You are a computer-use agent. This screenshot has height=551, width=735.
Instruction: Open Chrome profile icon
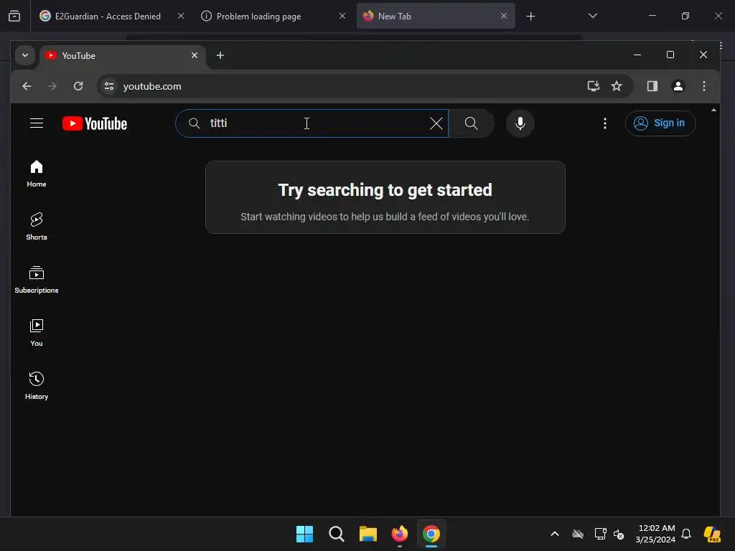coord(678,86)
